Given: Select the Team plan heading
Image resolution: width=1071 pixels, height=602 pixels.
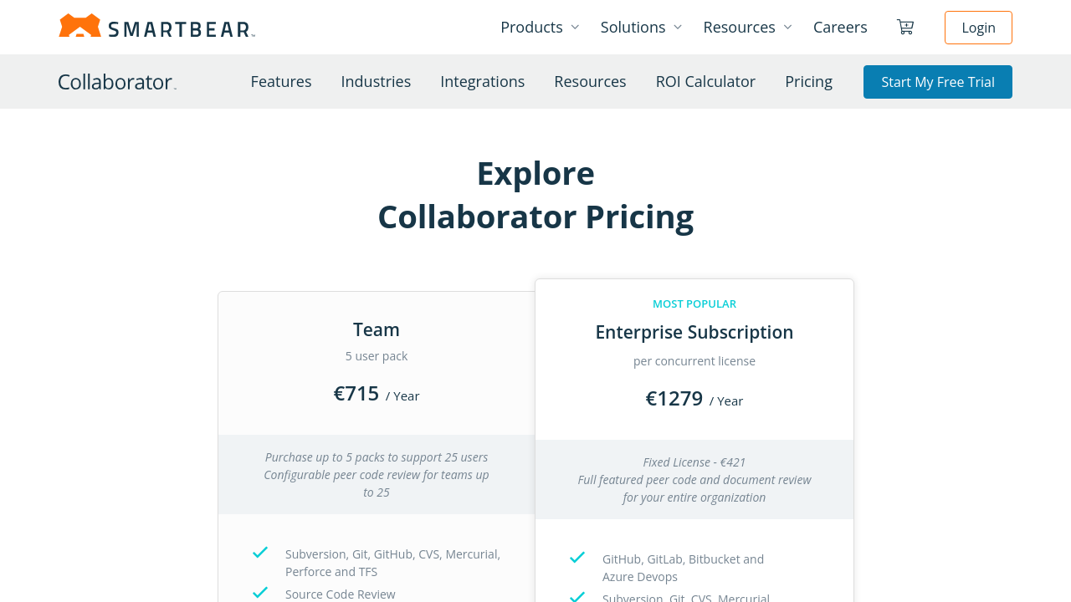Looking at the screenshot, I should pyautogui.click(x=377, y=329).
